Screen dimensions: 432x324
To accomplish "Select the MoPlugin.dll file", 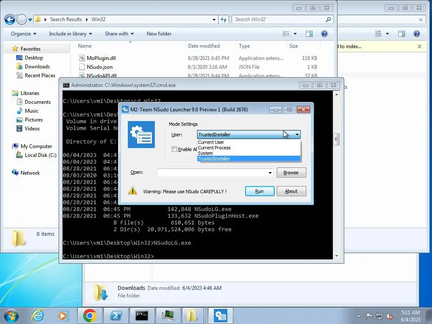I will click(x=101, y=58).
